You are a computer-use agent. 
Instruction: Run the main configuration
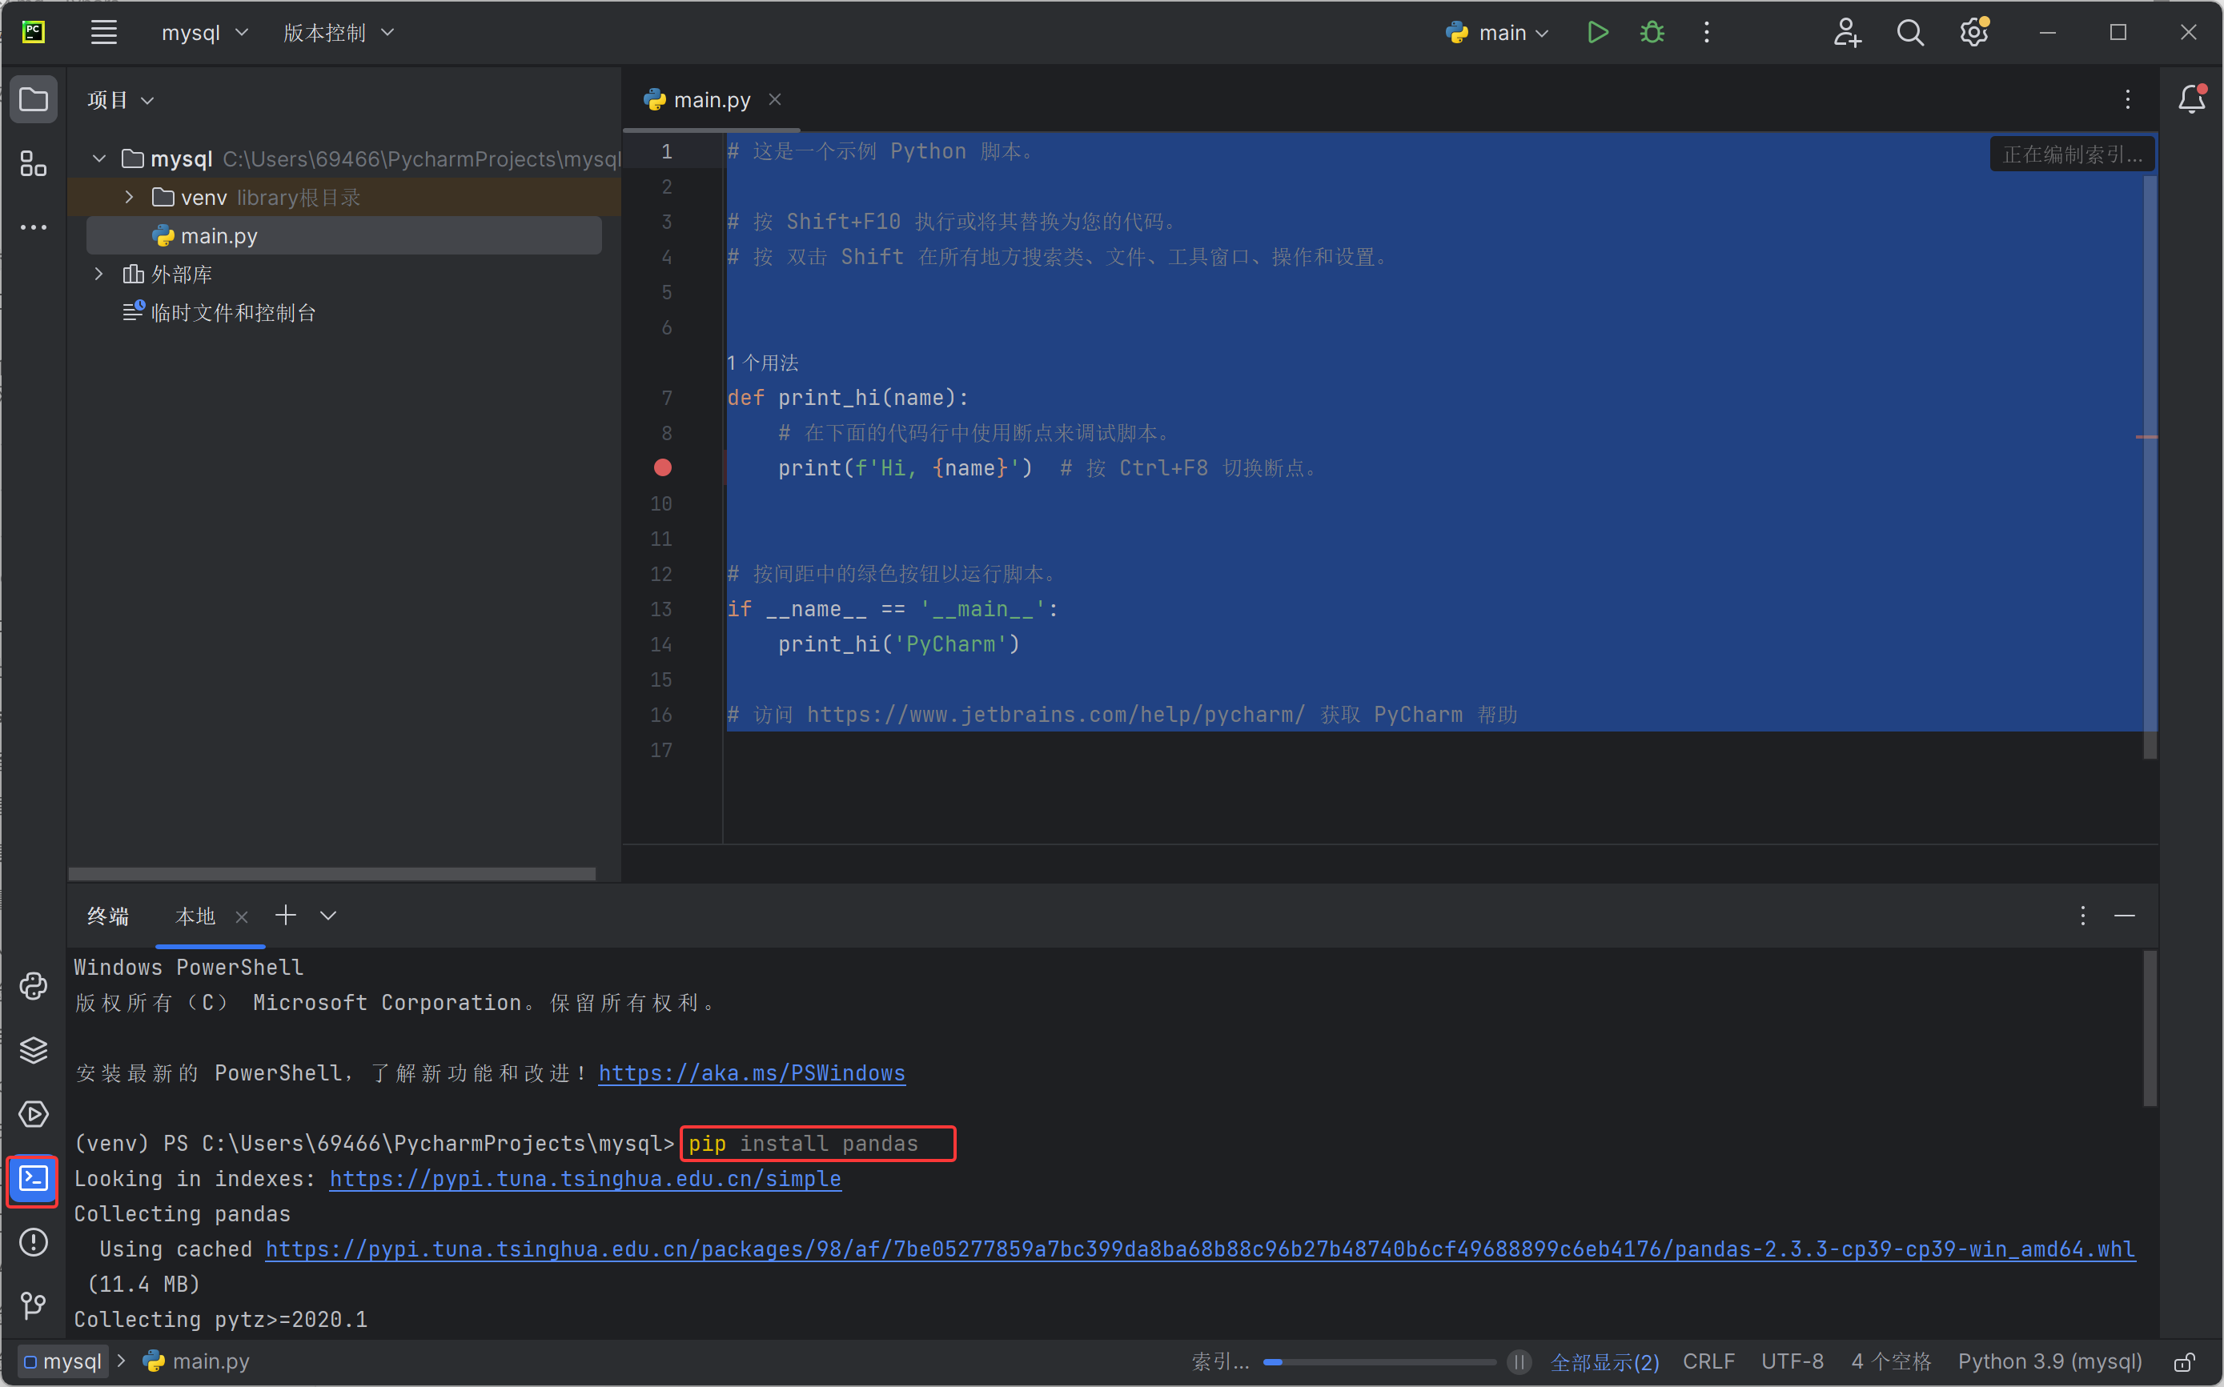(1597, 32)
